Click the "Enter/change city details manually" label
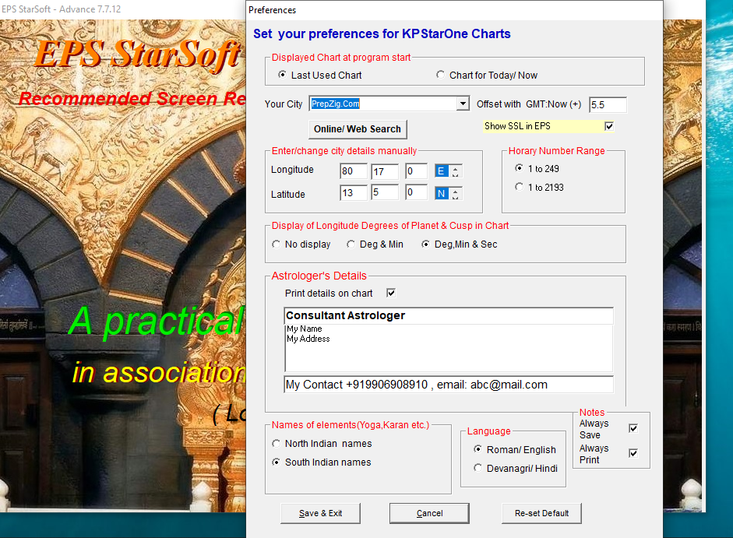Image resolution: width=733 pixels, height=538 pixels. click(344, 150)
